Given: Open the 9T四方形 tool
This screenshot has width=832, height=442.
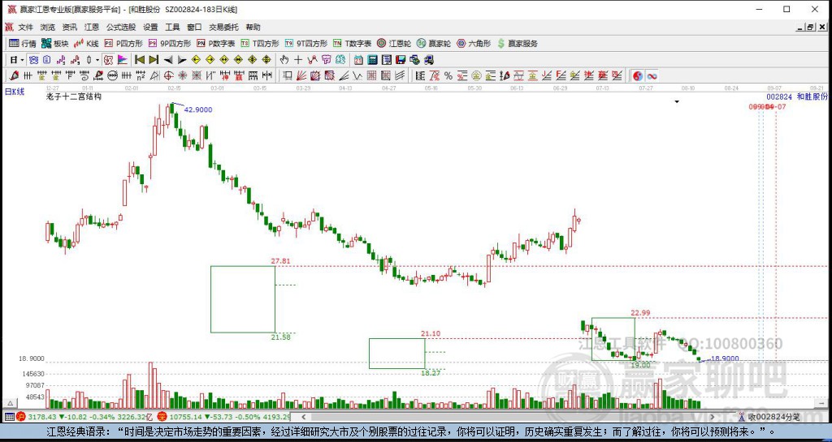Looking at the screenshot, I should point(306,44).
